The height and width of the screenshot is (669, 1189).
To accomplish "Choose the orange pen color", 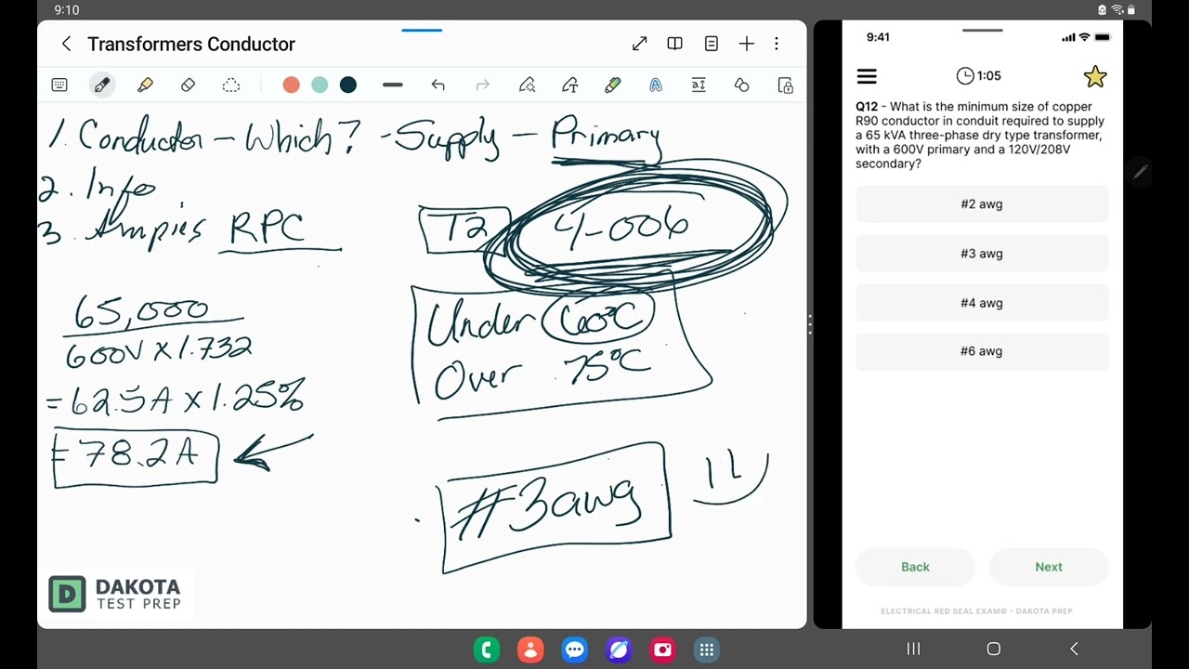I will pos(291,85).
